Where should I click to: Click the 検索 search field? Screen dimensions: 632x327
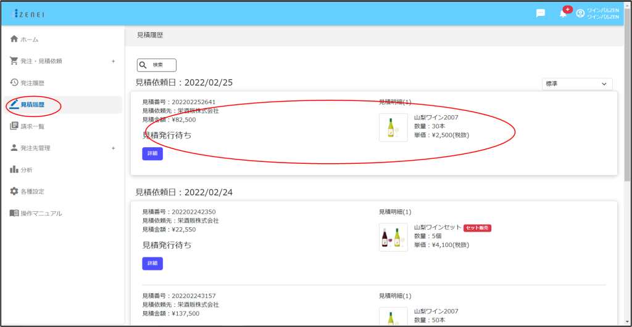(157, 65)
